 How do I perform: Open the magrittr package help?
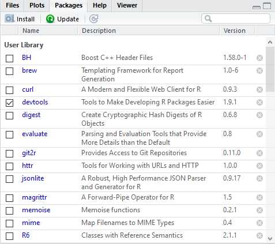35,197
